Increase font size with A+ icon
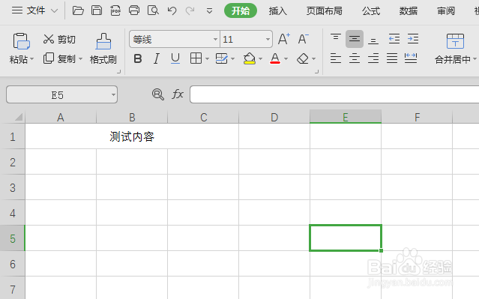This screenshot has width=479, height=299. (284, 39)
